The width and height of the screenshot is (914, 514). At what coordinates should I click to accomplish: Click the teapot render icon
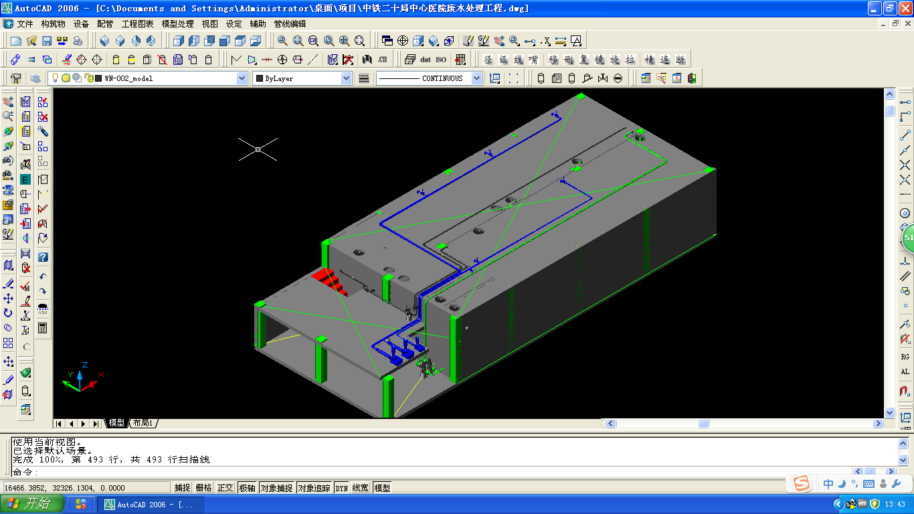click(25, 372)
